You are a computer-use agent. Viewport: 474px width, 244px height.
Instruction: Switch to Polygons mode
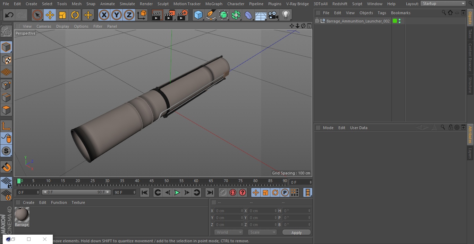[x=6, y=110]
